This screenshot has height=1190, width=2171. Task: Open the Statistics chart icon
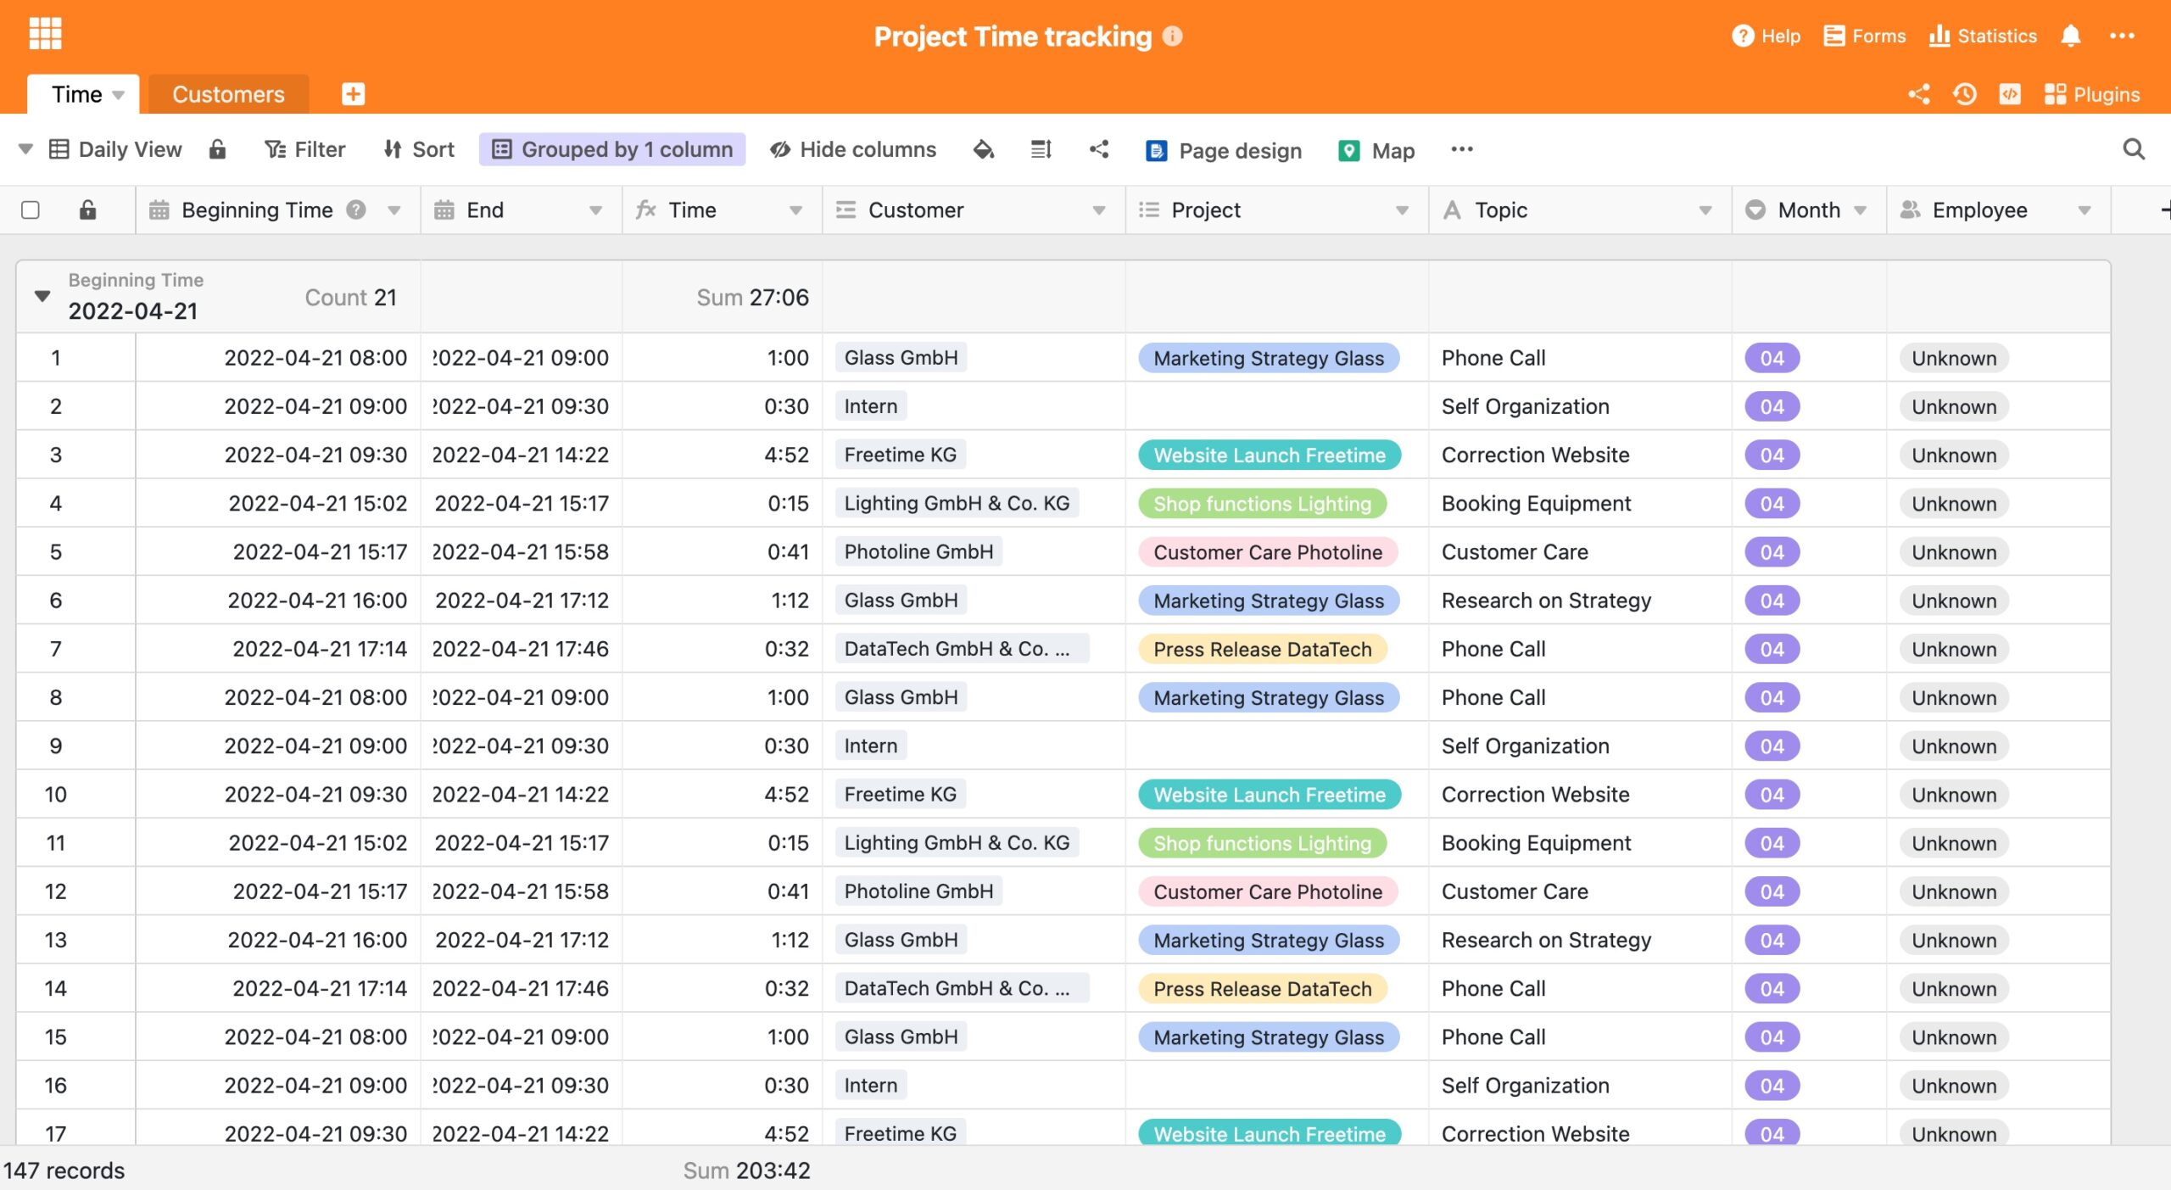[1939, 36]
